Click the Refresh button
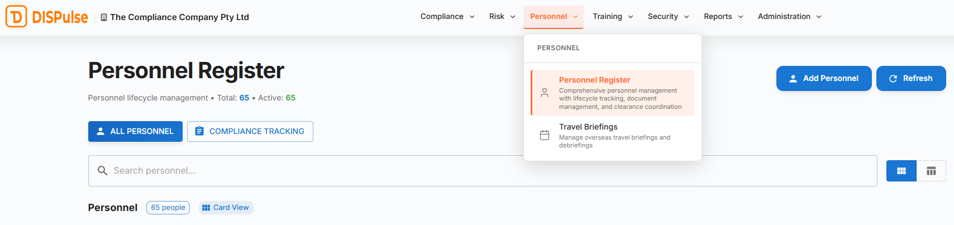954x225 pixels. pos(910,78)
